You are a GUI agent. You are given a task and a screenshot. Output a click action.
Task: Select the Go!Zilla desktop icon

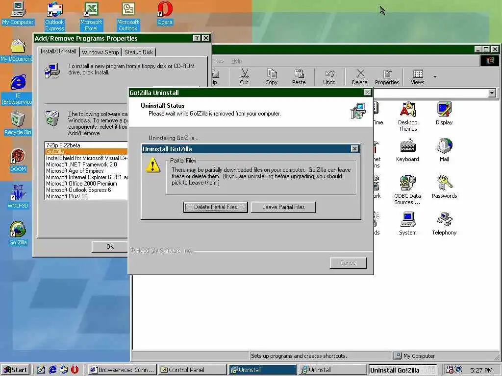tap(18, 234)
